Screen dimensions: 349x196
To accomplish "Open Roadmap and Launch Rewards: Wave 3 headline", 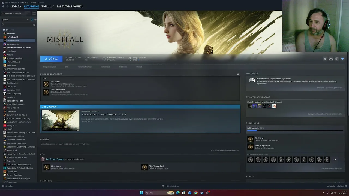I will (104, 115).
